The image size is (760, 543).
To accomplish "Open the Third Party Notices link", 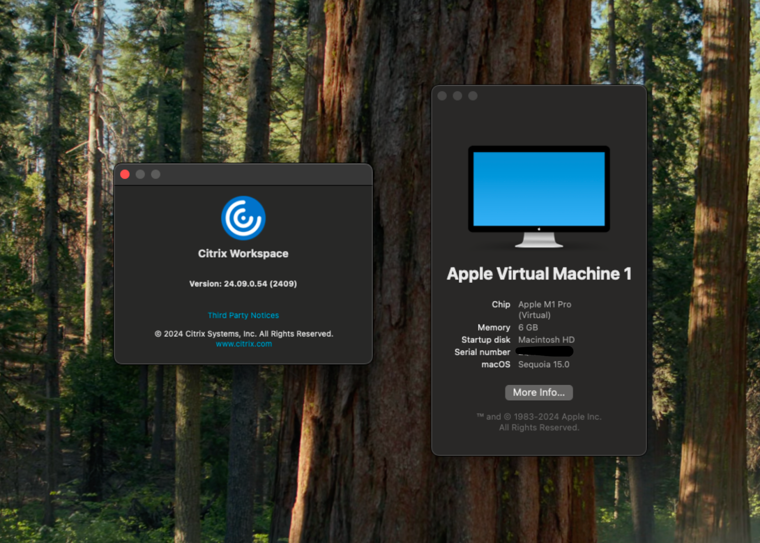I will [243, 316].
